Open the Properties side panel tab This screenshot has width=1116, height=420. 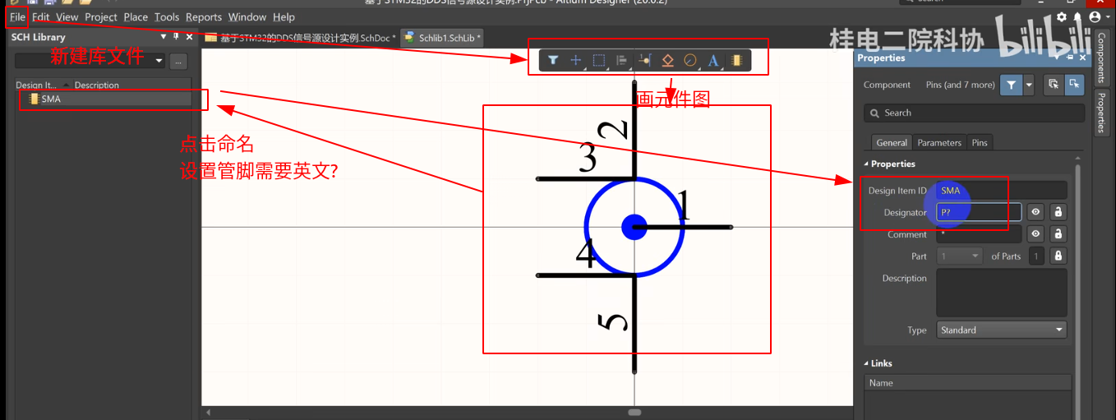point(1101,113)
